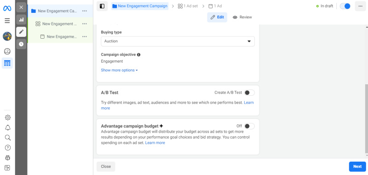Open the hamburger menu in left rail

7,21
